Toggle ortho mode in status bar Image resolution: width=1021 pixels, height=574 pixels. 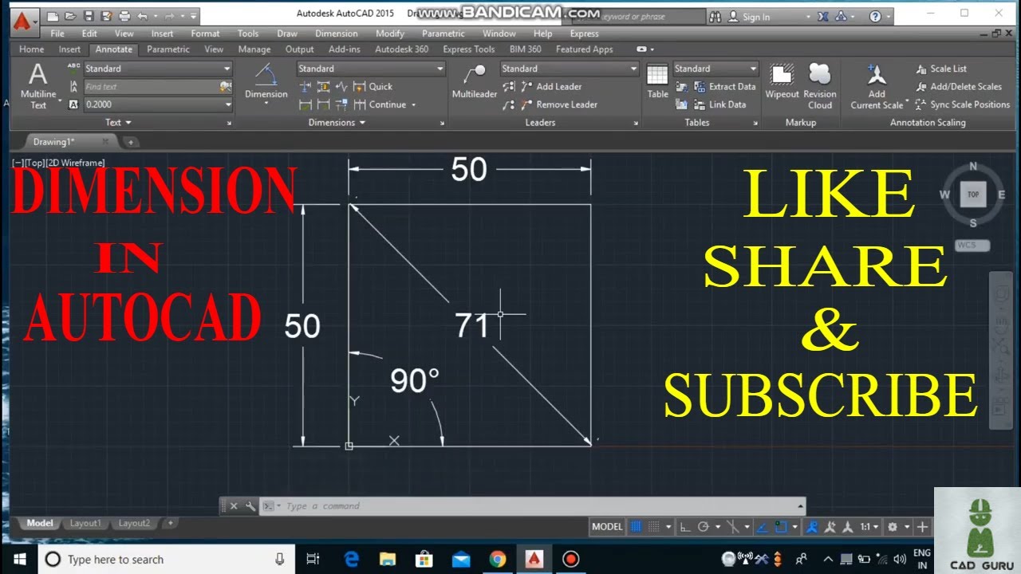(x=685, y=527)
